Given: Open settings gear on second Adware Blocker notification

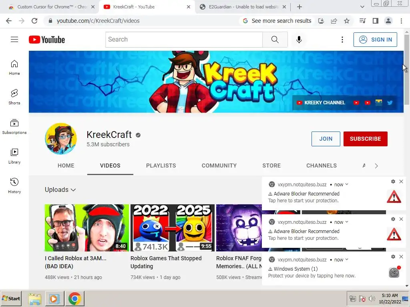Looking at the screenshot, I should 393,219.
